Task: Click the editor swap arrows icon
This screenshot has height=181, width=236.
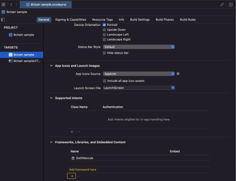Action: [222, 5]
